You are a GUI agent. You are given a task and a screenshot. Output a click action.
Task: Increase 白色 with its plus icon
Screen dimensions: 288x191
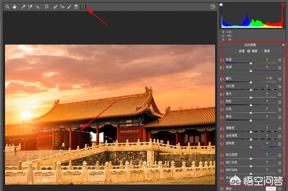point(279,109)
